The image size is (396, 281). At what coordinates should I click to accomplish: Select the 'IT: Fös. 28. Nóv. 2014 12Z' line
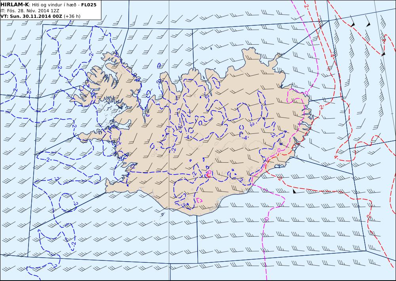tap(30, 11)
